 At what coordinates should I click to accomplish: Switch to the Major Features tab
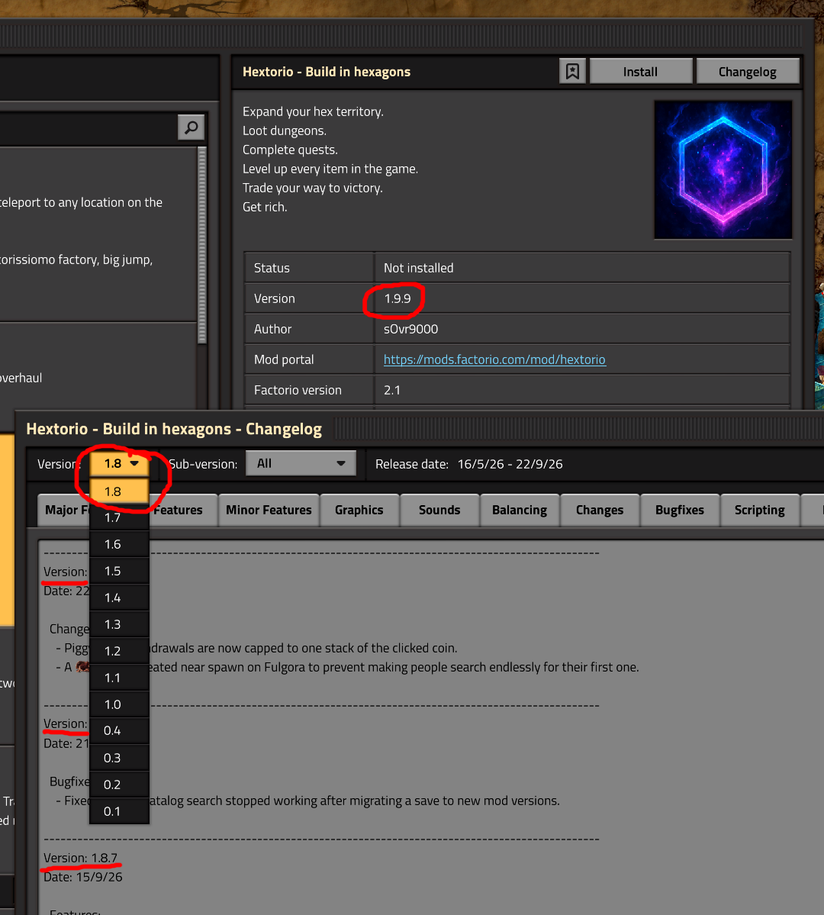click(64, 510)
